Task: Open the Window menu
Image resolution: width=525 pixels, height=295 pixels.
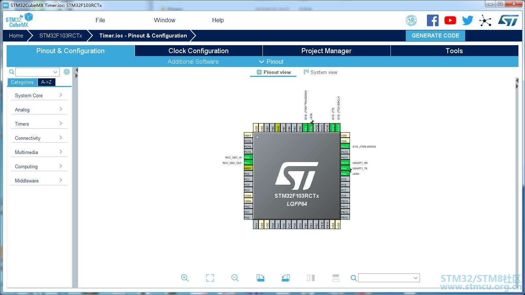Action: (164, 20)
